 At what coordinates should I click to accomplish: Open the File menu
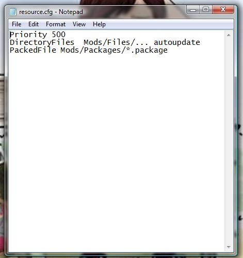(x=17, y=24)
